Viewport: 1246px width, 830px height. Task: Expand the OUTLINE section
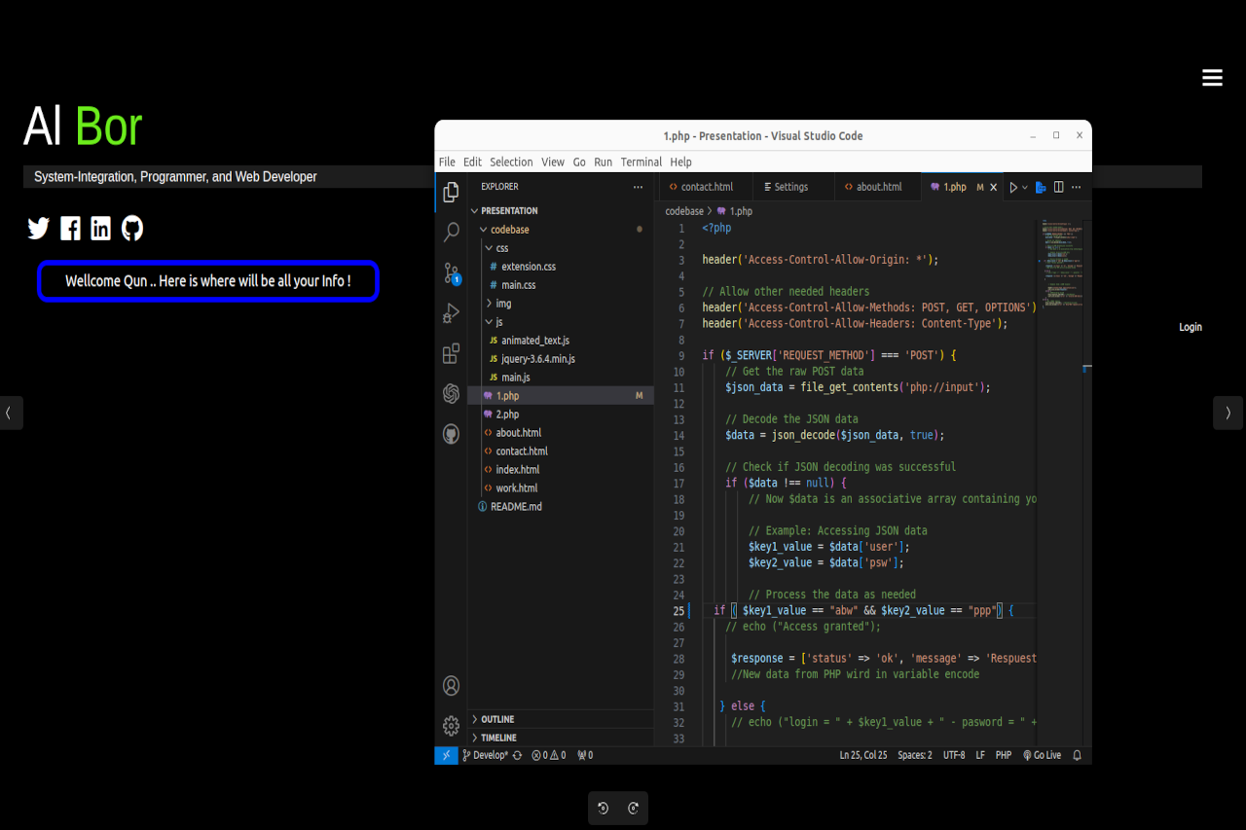tap(496, 719)
